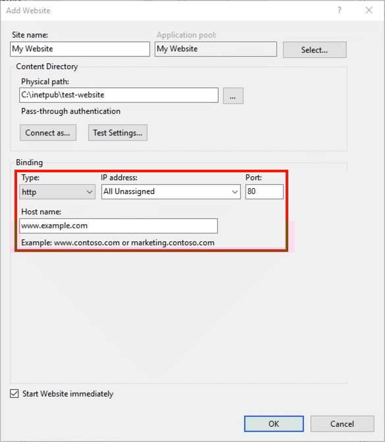Open physical path browse ellipsis button
Image resolution: width=385 pixels, height=442 pixels.
233,96
